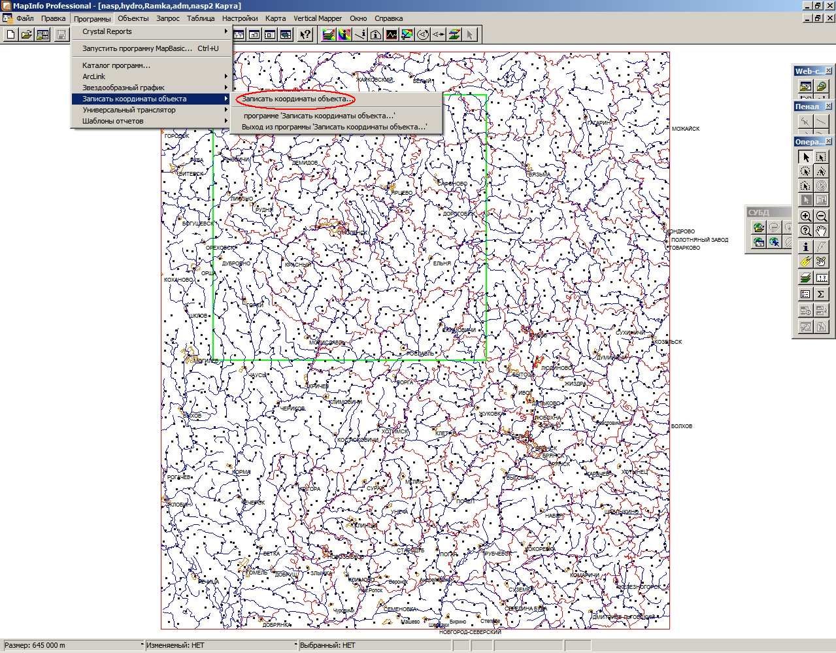This screenshot has width=836, height=653.
Task: Select the Info tool
Action: [805, 246]
